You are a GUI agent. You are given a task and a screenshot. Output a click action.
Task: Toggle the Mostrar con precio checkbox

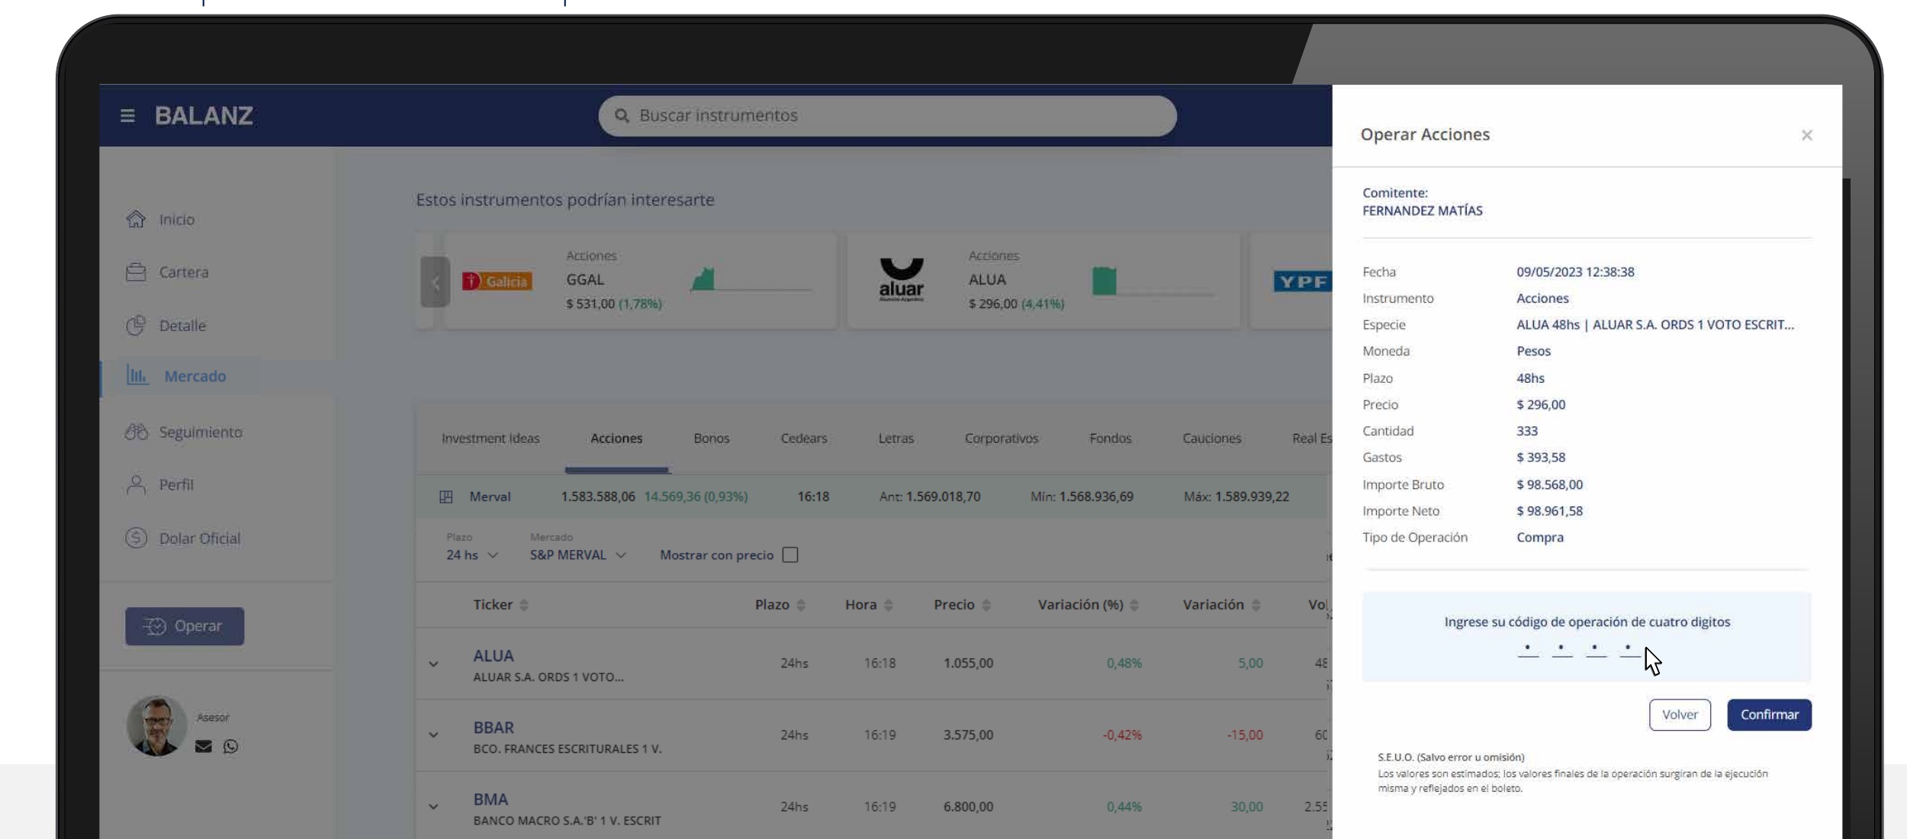790,555
